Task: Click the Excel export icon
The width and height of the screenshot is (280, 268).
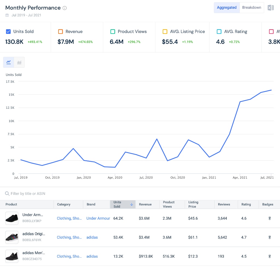Action: click(270, 8)
